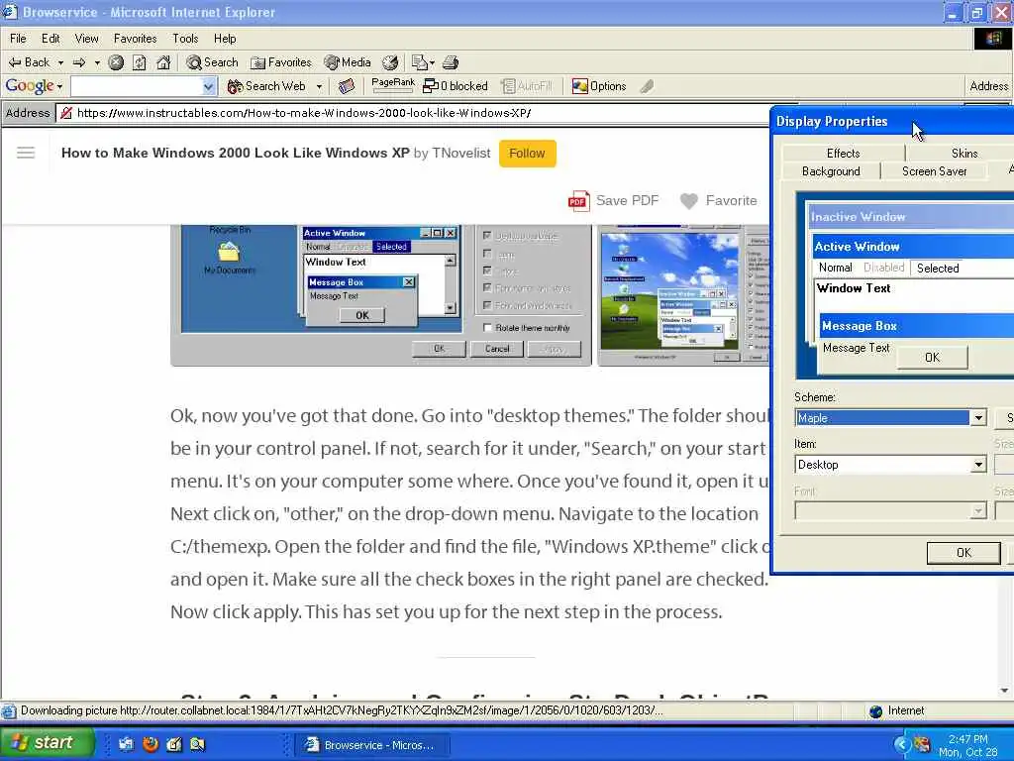1014x761 pixels.
Task: Click the OK button in preview Message Box
Action: tap(932, 357)
